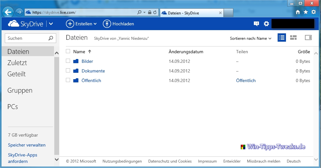Open SkyDrive settings gear in header
321x168 pixels.
point(266,24)
